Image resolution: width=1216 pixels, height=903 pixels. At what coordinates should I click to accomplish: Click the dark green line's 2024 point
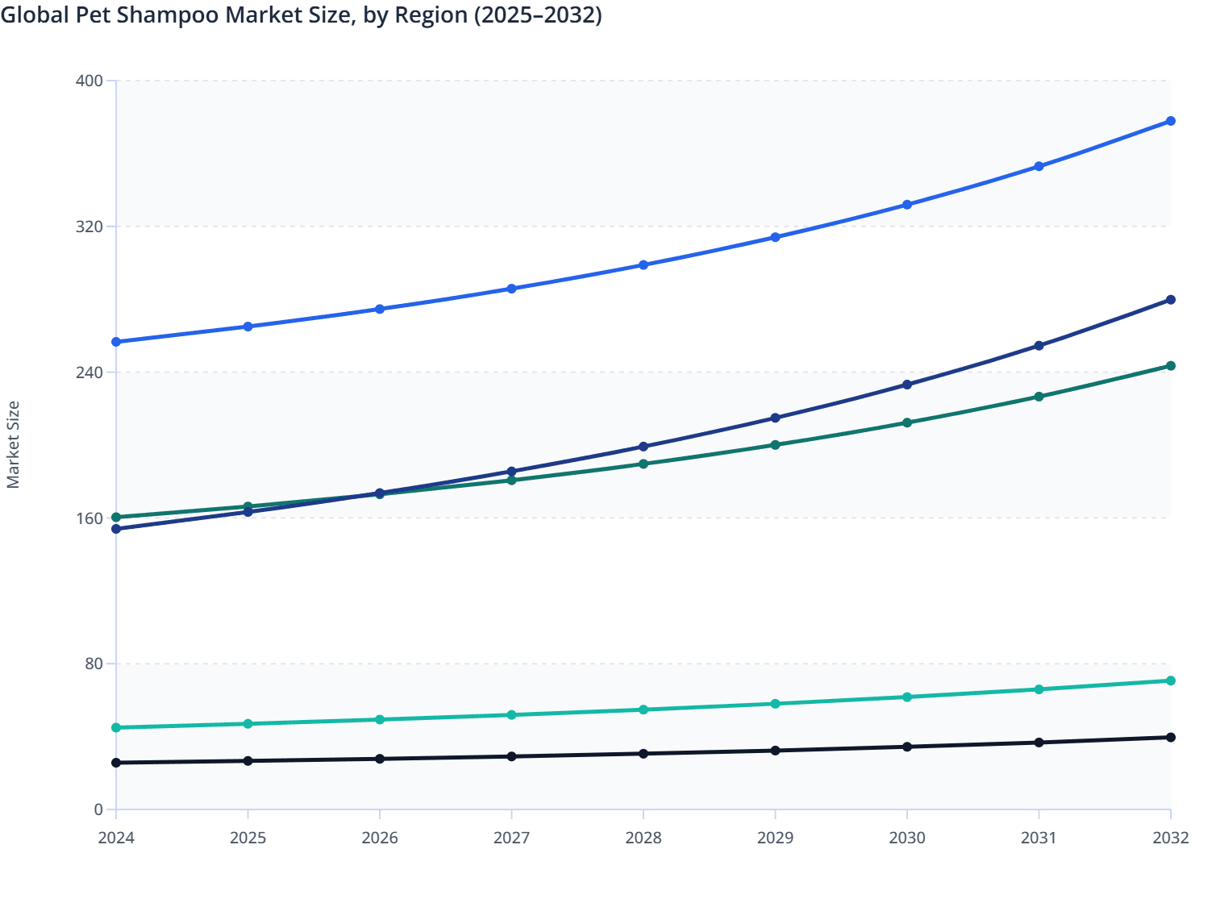(x=116, y=517)
